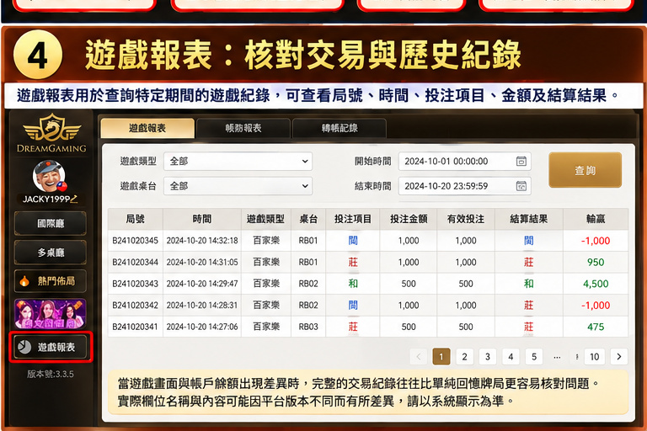Click the win amount 4,500
Viewport: 647px width, 431px height.
click(x=596, y=284)
